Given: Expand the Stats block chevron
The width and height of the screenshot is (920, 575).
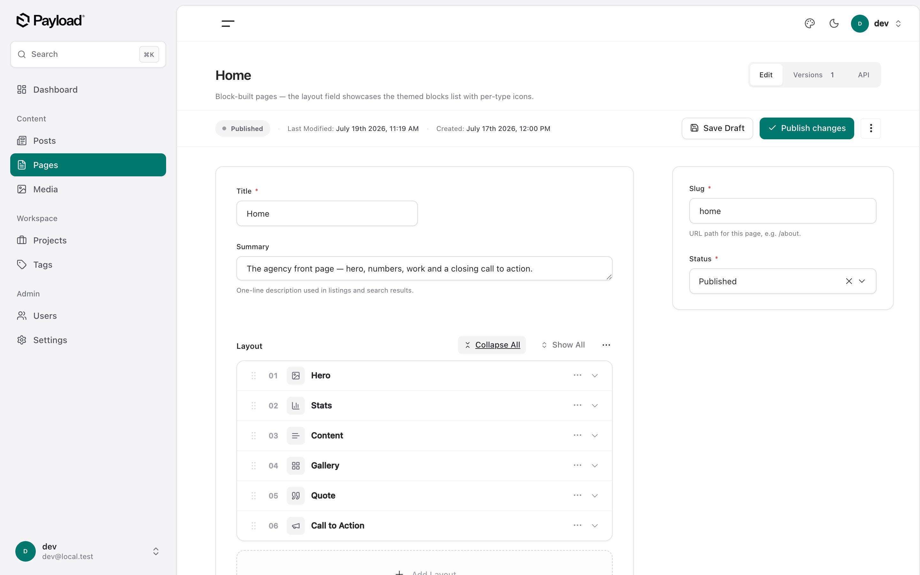Looking at the screenshot, I should tap(595, 406).
